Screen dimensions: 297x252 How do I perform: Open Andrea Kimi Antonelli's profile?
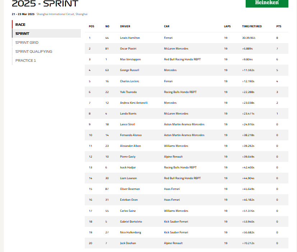click(134, 103)
